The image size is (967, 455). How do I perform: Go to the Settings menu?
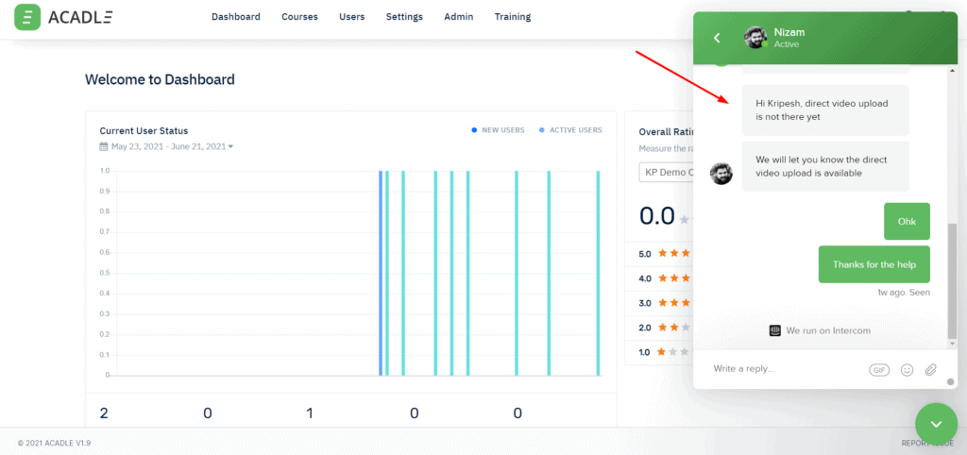pyautogui.click(x=404, y=17)
